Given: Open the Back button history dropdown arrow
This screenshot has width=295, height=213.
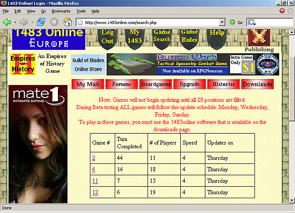Looking at the screenshot, I should [15, 22].
